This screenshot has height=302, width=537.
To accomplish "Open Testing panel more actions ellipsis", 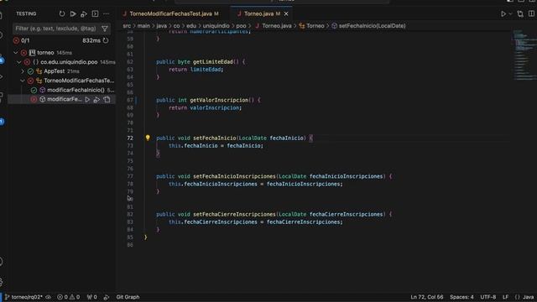I will 106,14.
